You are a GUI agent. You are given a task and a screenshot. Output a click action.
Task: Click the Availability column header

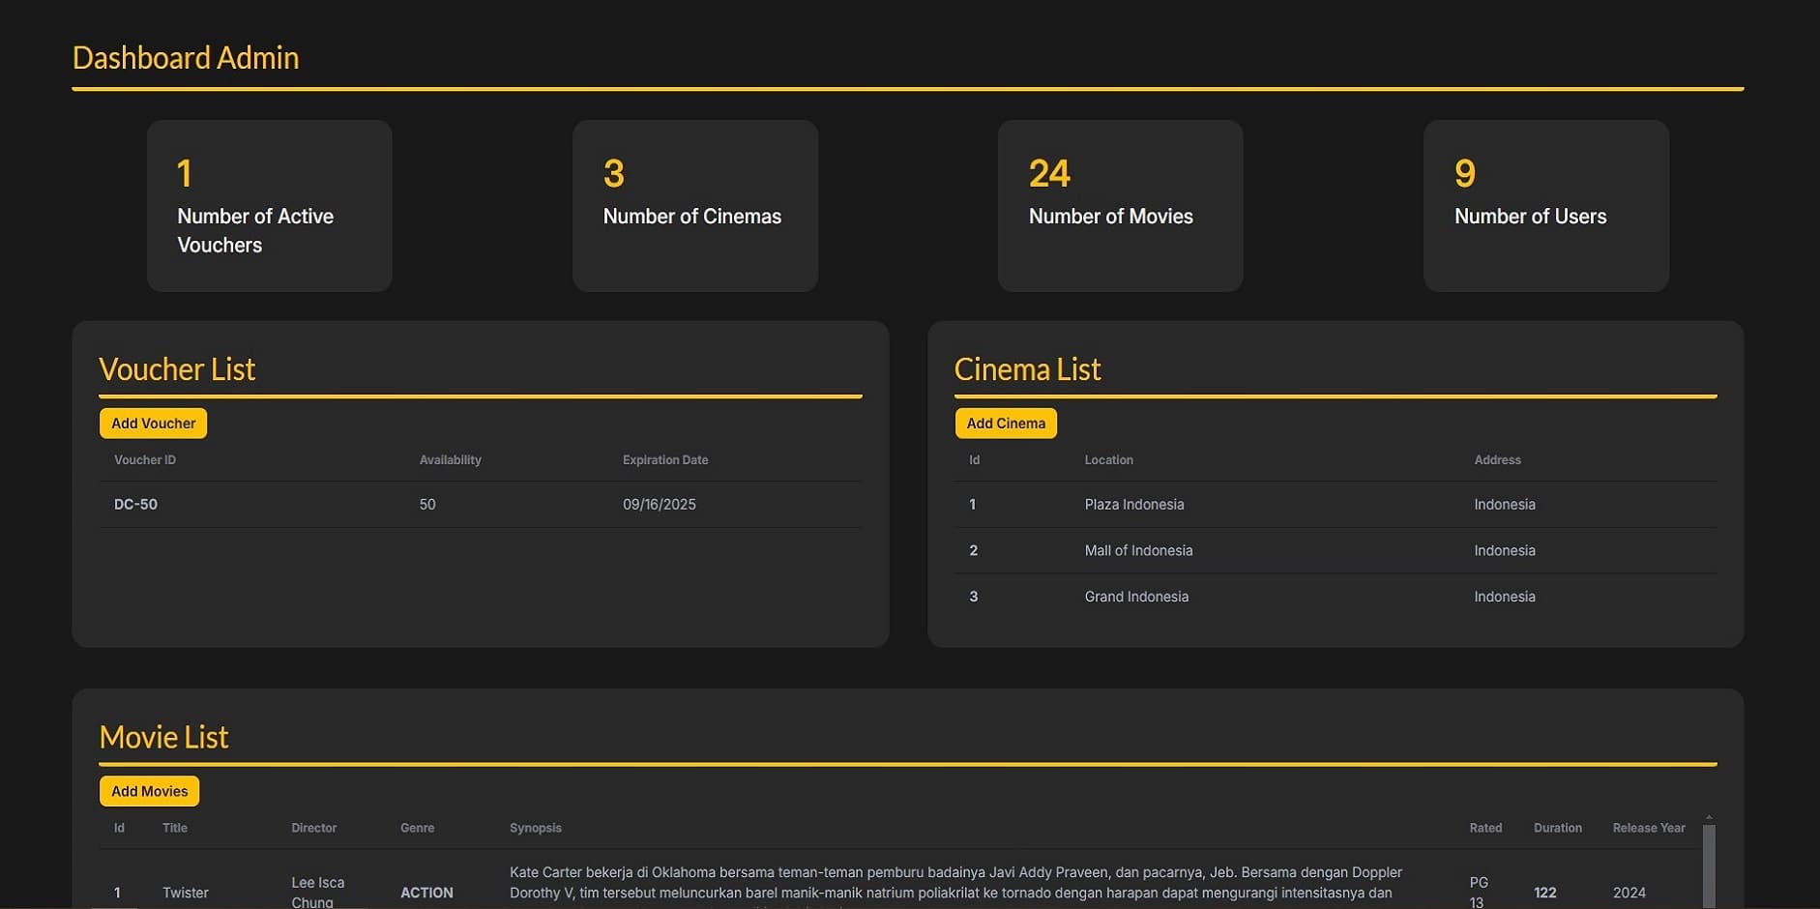(450, 460)
